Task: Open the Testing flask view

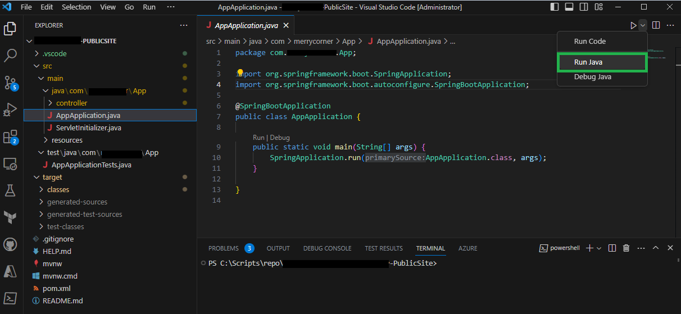Action: point(10,190)
